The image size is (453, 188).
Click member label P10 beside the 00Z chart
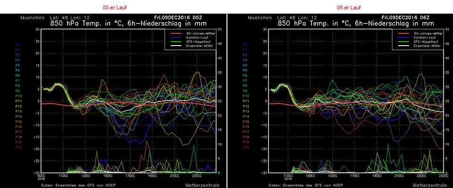click(x=18, y=96)
